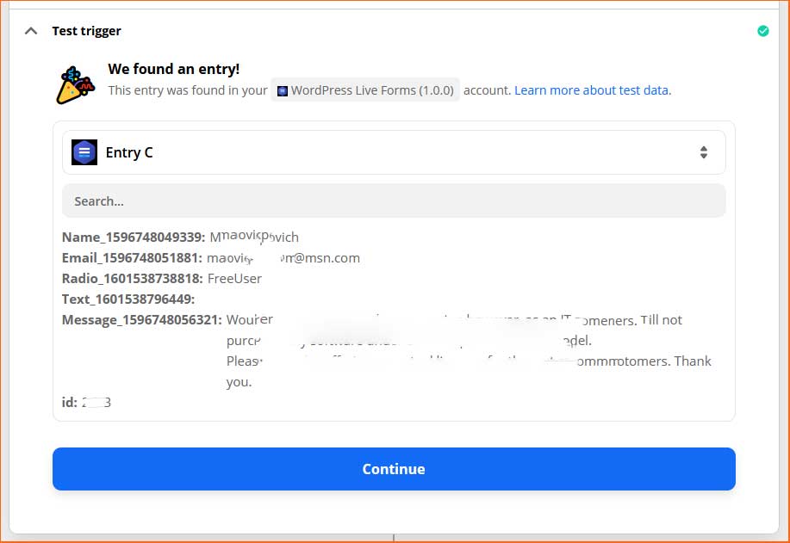The image size is (790, 543).
Task: Select the Text_1601538796449 empty field row
Action: point(128,299)
